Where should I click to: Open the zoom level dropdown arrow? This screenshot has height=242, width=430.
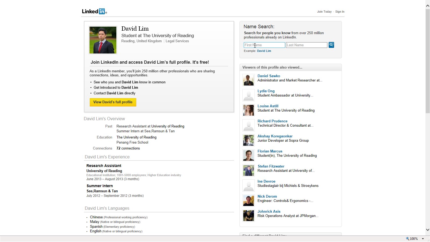click(423, 239)
